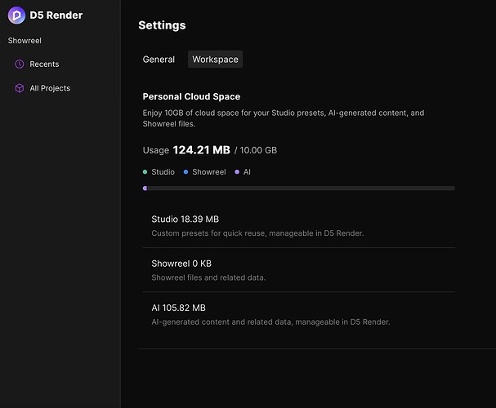Image resolution: width=496 pixels, height=408 pixels.
Task: Click the Recents clock icon
Action: [20, 64]
